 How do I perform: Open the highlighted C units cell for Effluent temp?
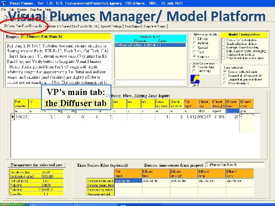(x=232, y=111)
